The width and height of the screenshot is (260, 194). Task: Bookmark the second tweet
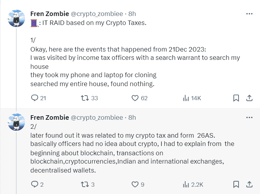click(x=237, y=185)
